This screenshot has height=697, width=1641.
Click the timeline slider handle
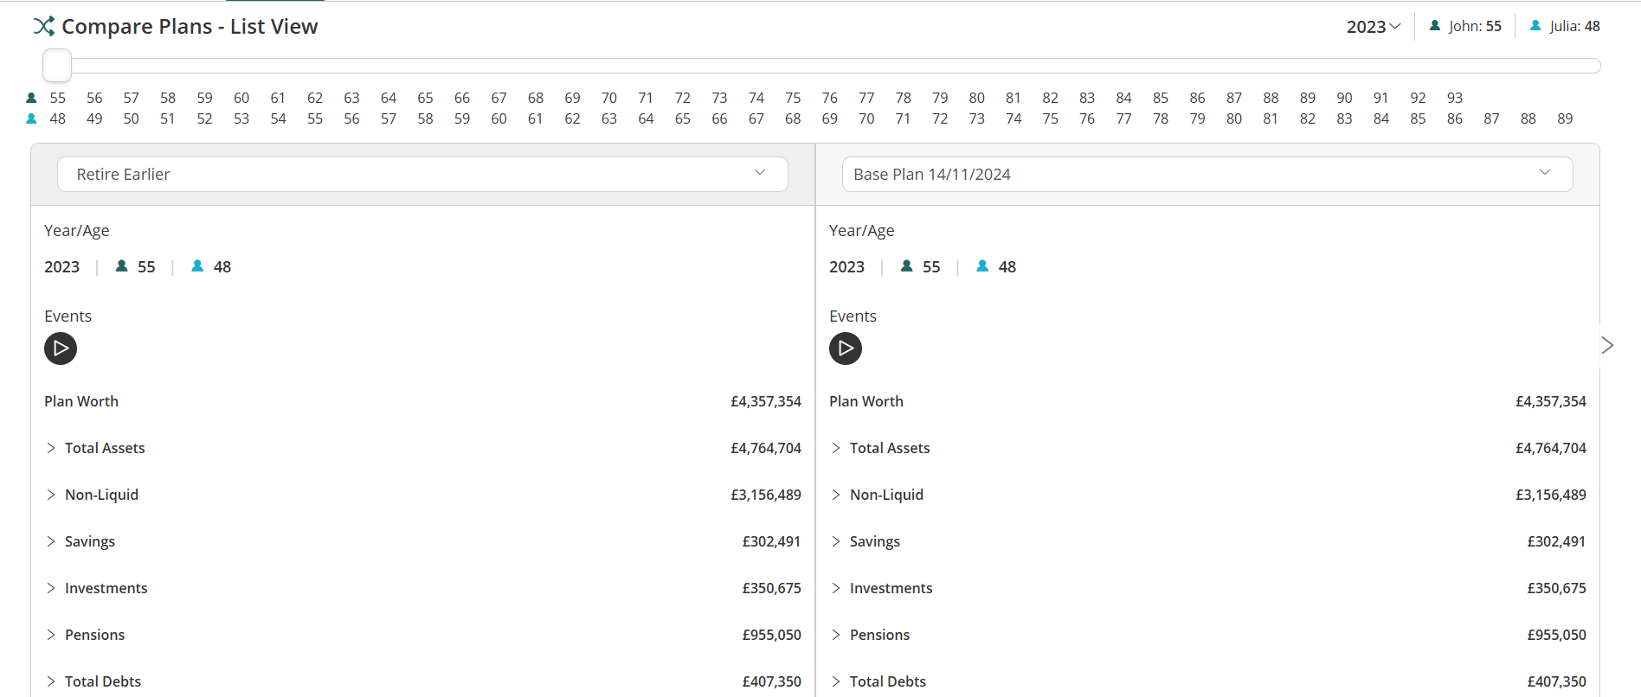(57, 66)
